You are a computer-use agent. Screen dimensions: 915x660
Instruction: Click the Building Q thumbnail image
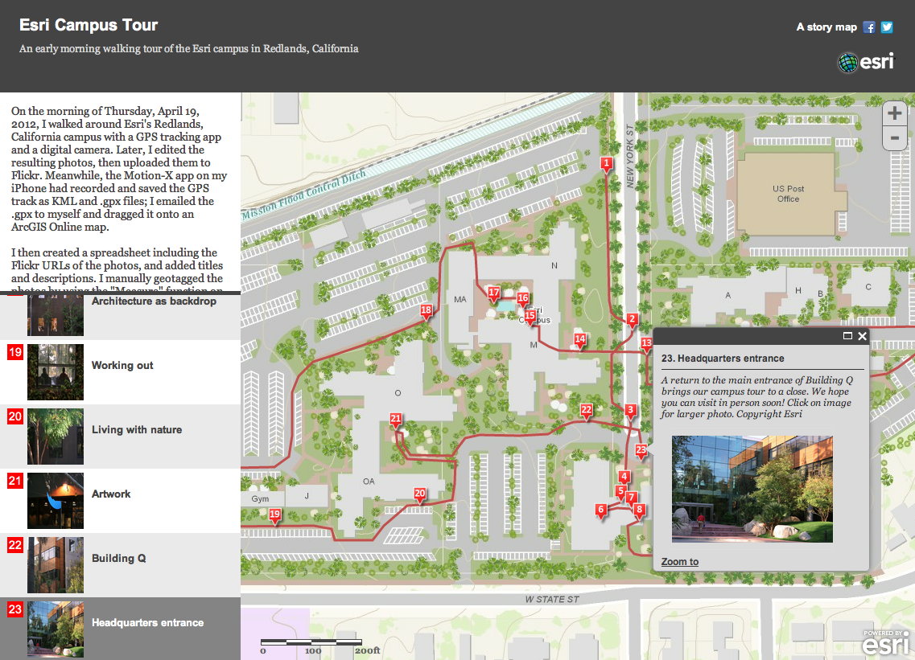56,565
